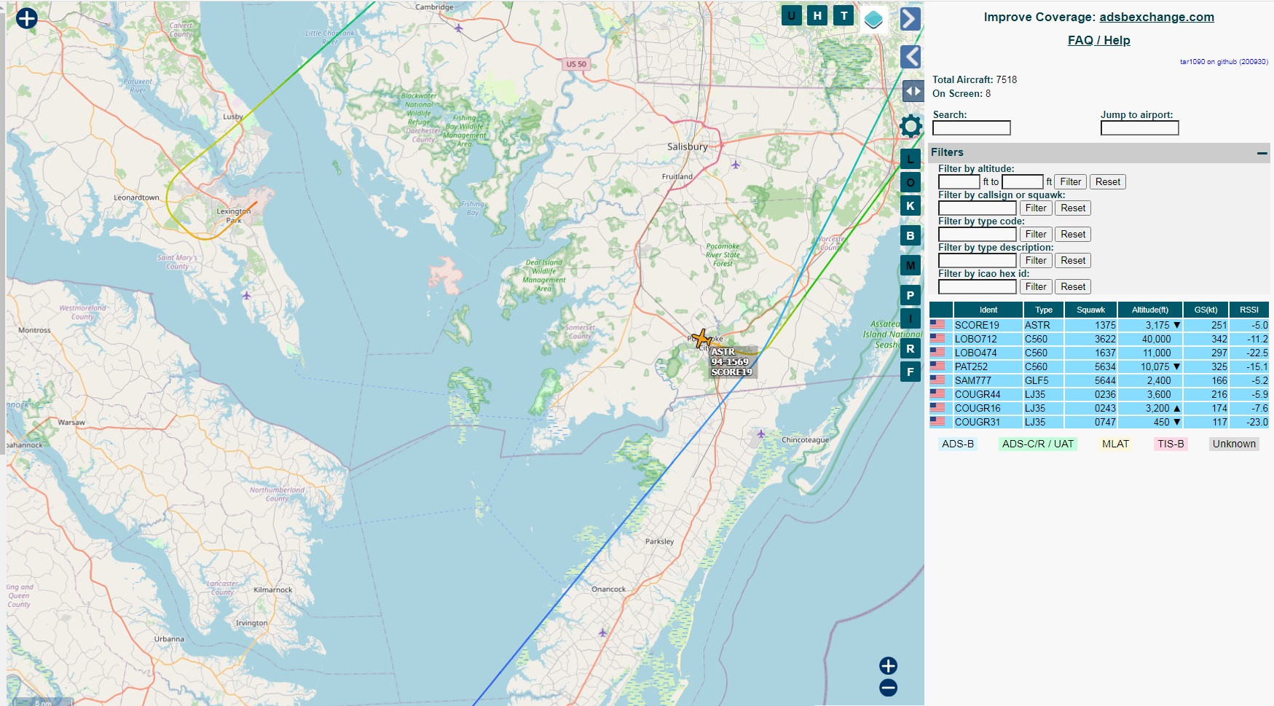Open the map layers switcher icon
1274x706 pixels.
pos(873,19)
